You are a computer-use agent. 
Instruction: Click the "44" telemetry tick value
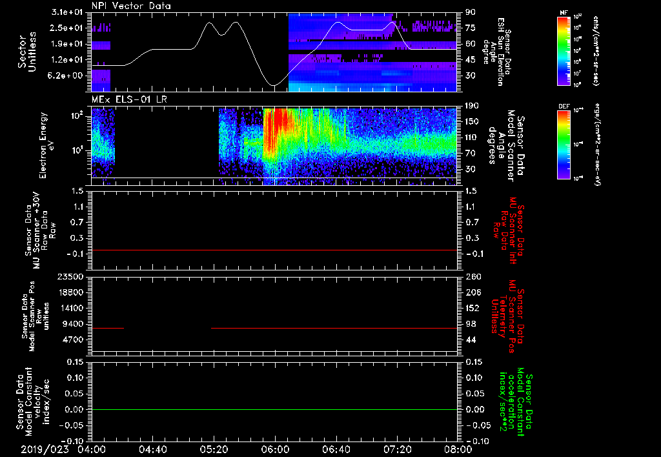pos(471,340)
